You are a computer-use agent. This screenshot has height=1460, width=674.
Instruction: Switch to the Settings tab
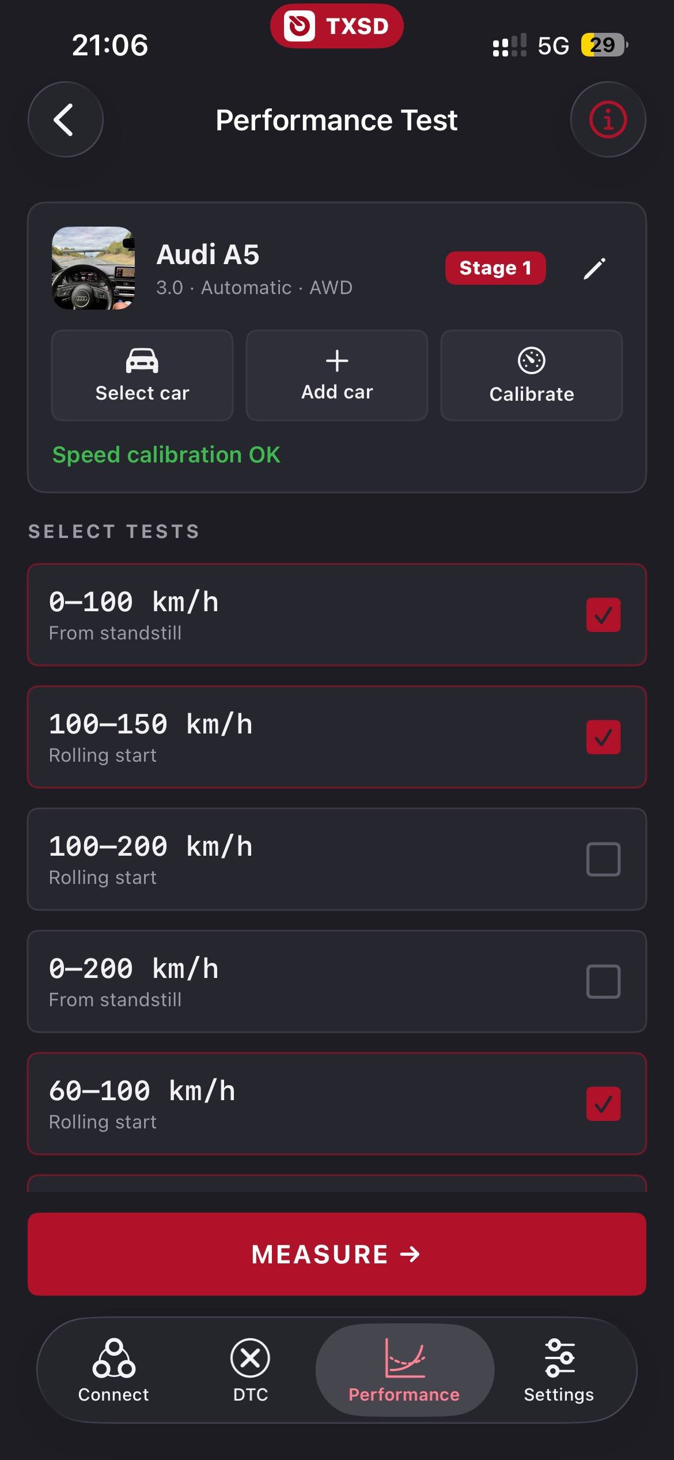pos(559,1371)
